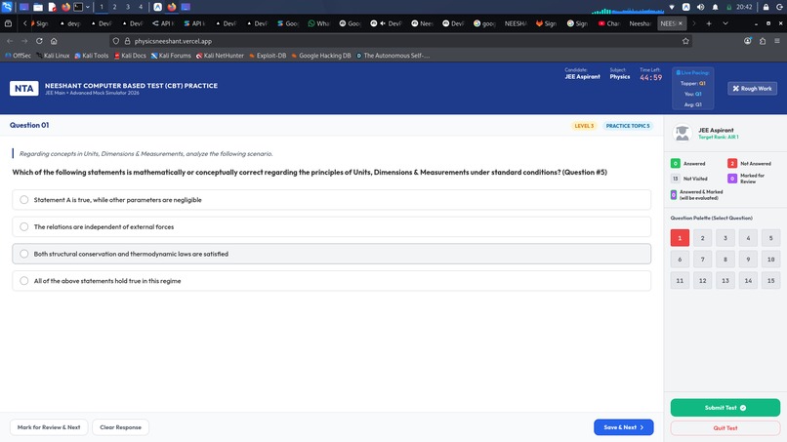Jump to question 10 in the palette
Viewport: 787px width, 442px height.
[x=771, y=260]
